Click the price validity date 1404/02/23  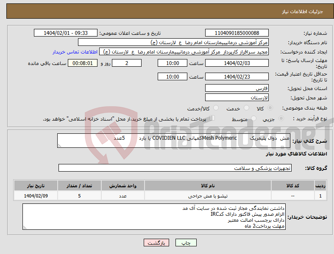[237, 76]
